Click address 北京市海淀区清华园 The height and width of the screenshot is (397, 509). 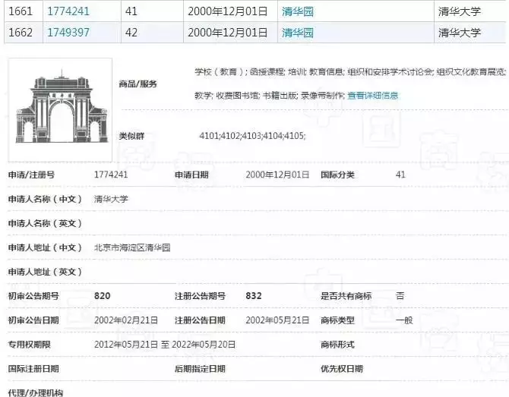(132, 247)
